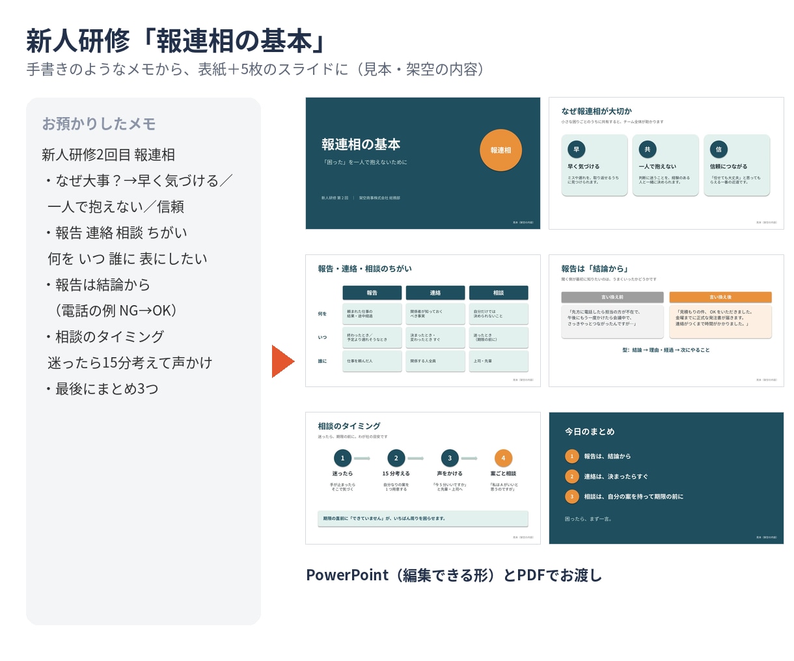Screen dimensions: 794x661
Task: Click memo line 迷ったら15分考えて声かけ
Action: [x=130, y=363]
